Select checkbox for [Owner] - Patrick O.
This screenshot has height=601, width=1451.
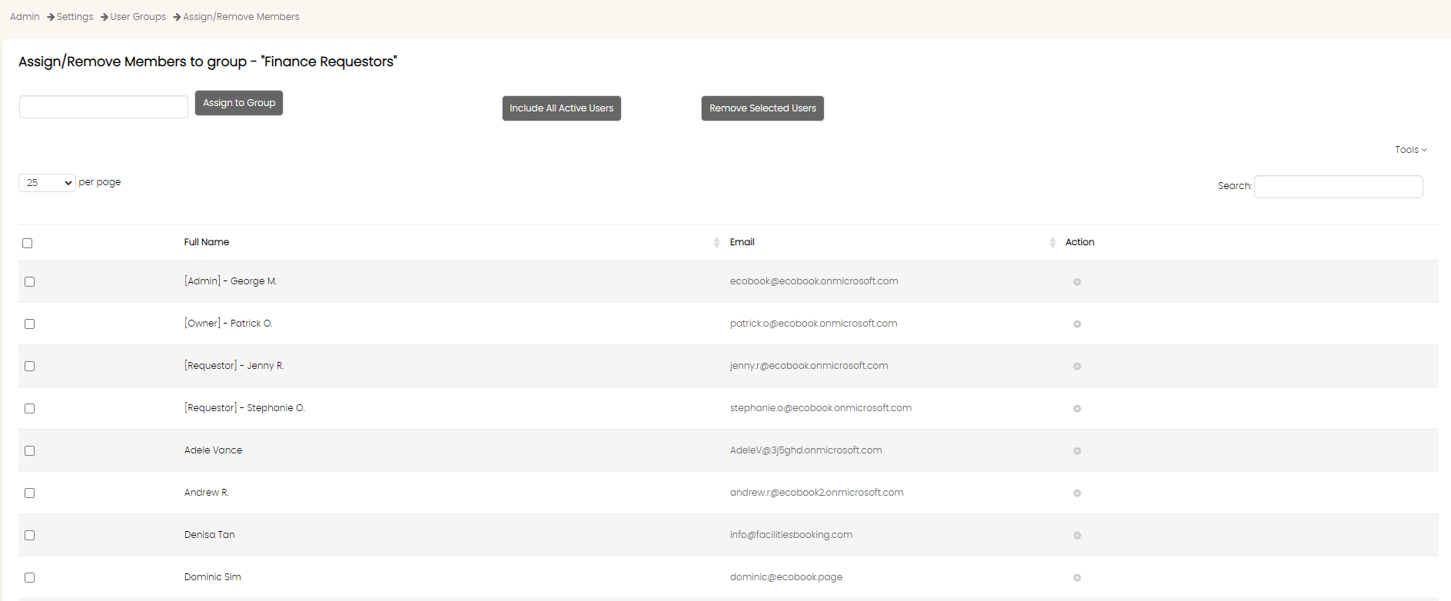pyautogui.click(x=29, y=324)
